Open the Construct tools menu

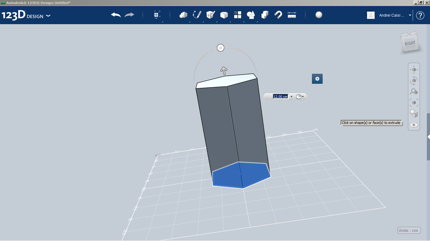click(x=211, y=15)
